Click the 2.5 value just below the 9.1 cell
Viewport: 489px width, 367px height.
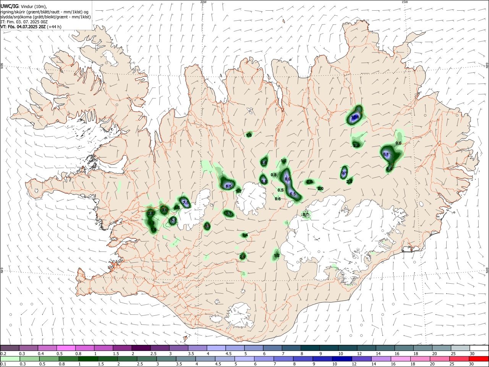pyautogui.click(x=349, y=181)
